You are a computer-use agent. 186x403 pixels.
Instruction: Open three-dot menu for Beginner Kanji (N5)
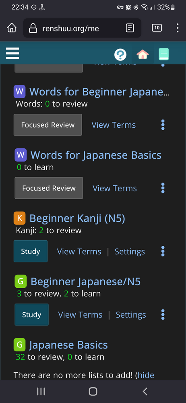[x=163, y=251]
